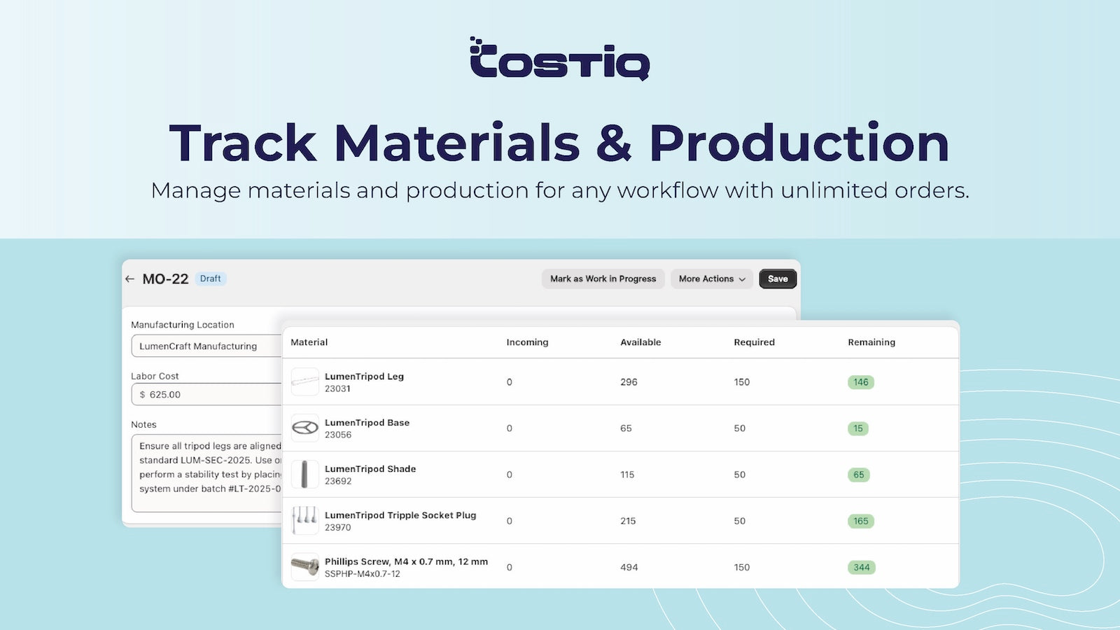
Task: Click the back arrow next to MO-22
Action: click(129, 279)
